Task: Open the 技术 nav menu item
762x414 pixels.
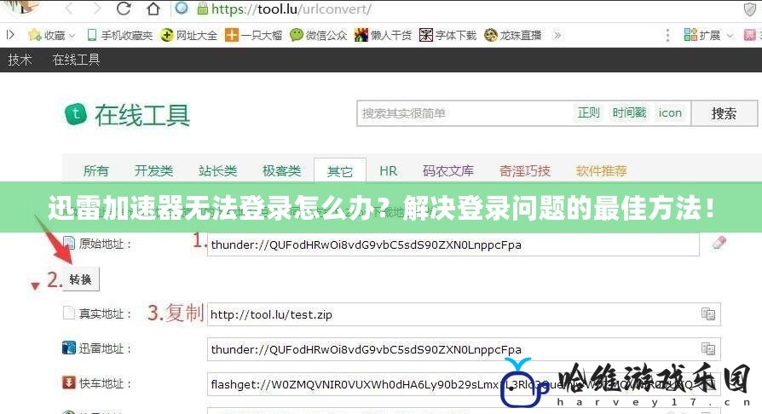Action: [20, 60]
